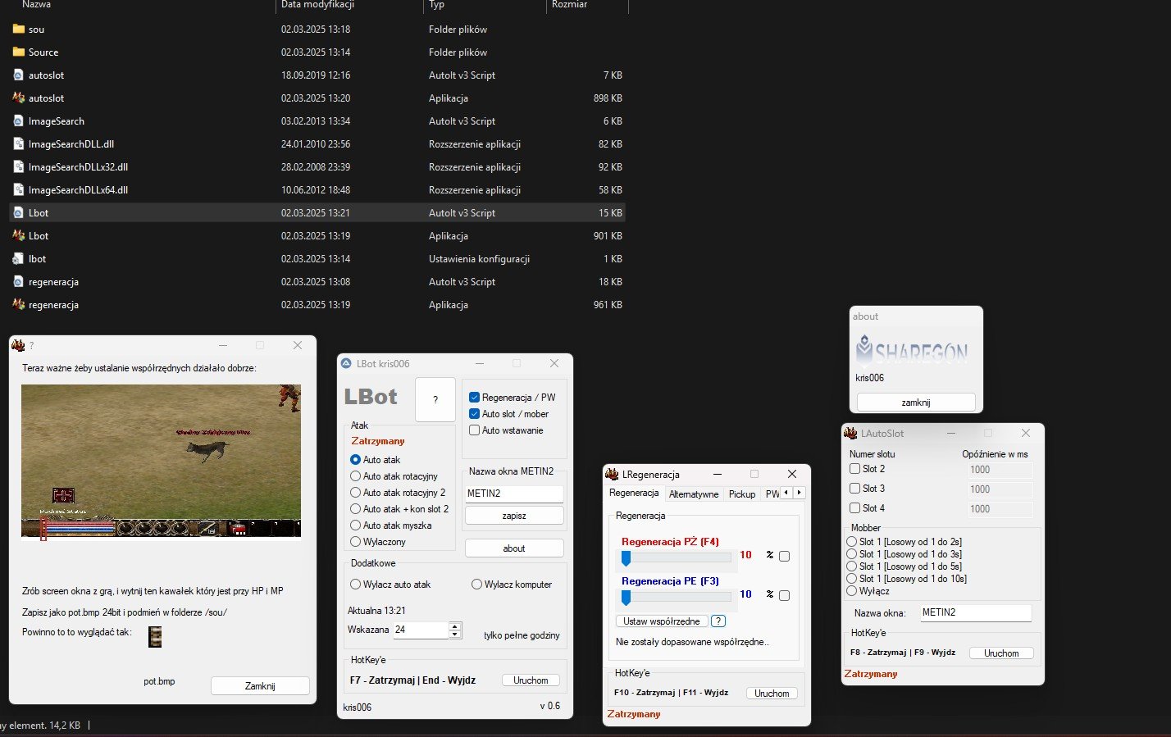Viewport: 1171px width, 737px height.
Task: Click the LRegeneracja window title icon
Action: point(612,474)
